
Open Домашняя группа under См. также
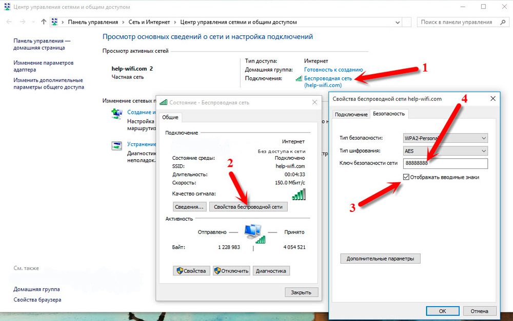[36, 289]
